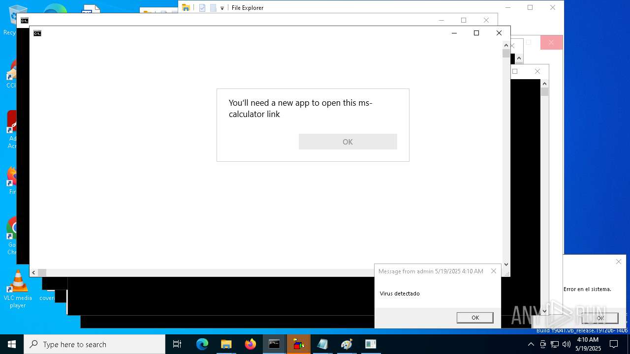The image size is (630, 354).
Task: Close the Error en el sistema dialog
Action: pyautogui.click(x=619, y=262)
